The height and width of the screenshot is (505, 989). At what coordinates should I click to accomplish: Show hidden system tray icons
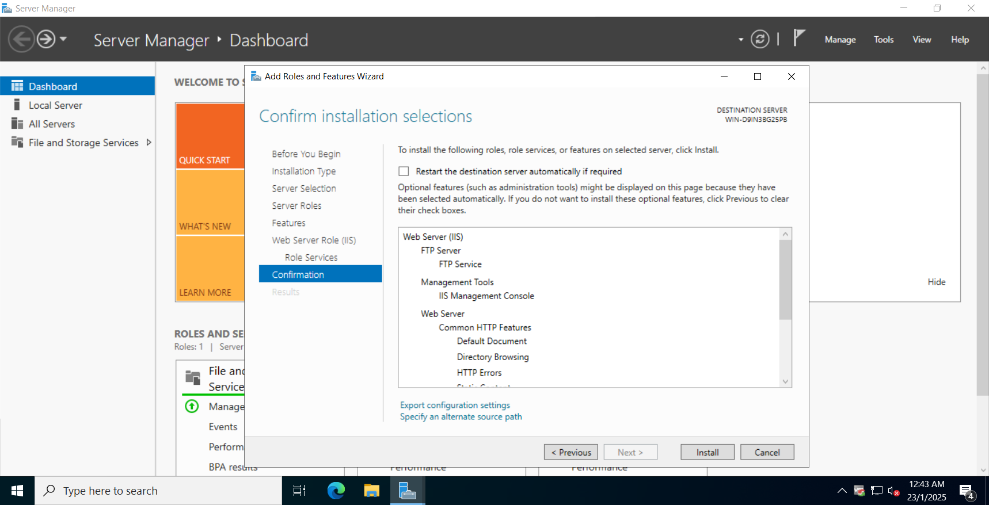[x=842, y=491]
